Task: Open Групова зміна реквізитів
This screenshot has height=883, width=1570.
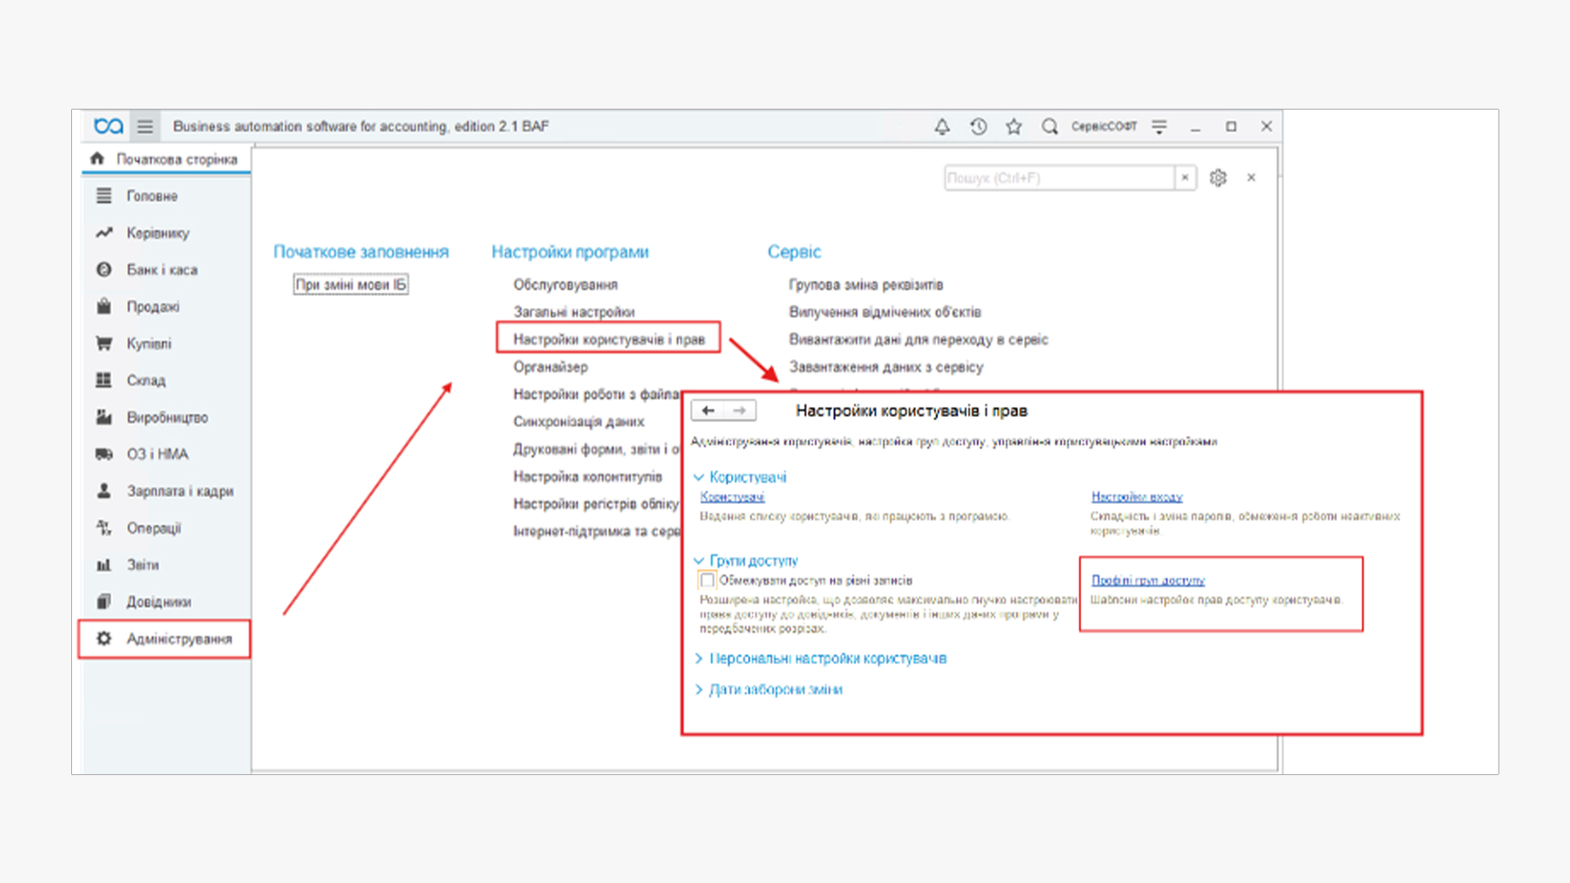Action: coord(866,285)
